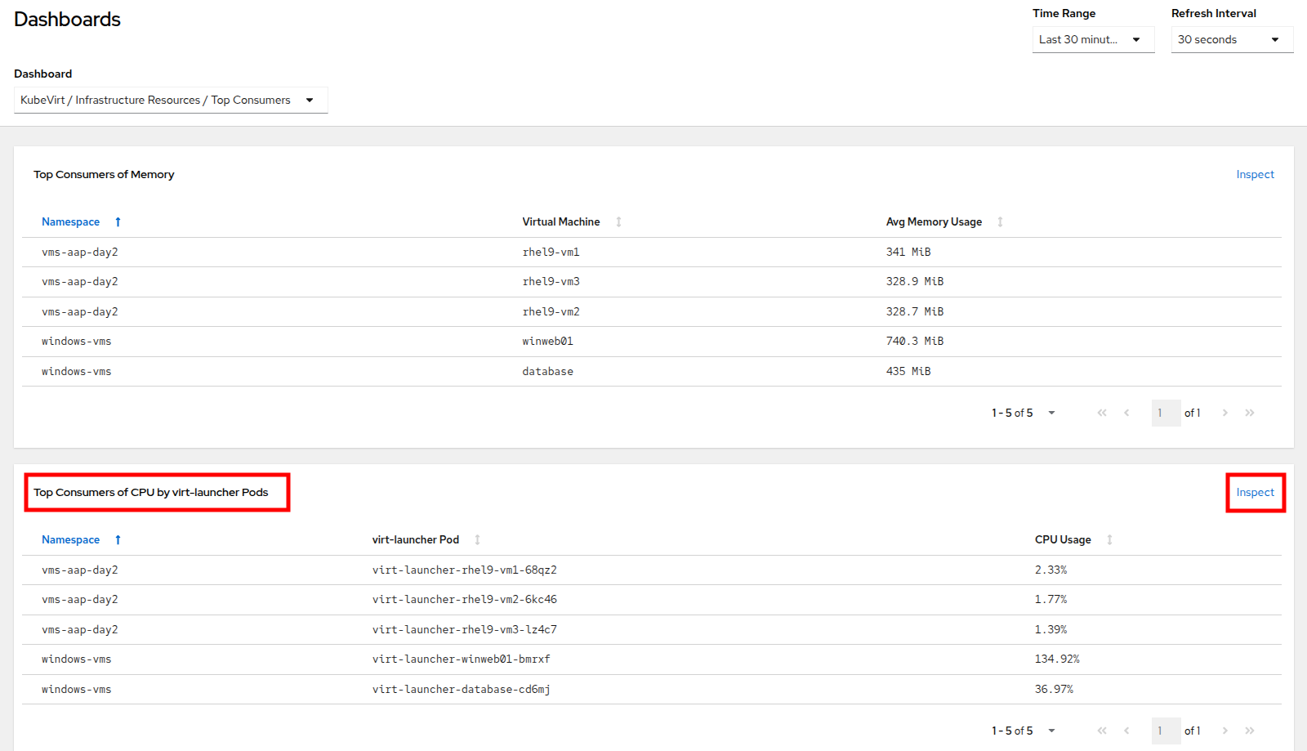Click Namespace header in CPU table

pyautogui.click(x=71, y=540)
